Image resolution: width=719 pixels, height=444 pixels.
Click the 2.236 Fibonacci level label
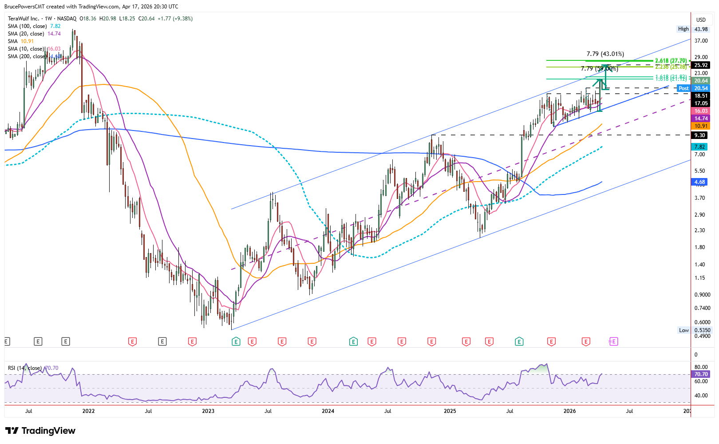click(671, 67)
